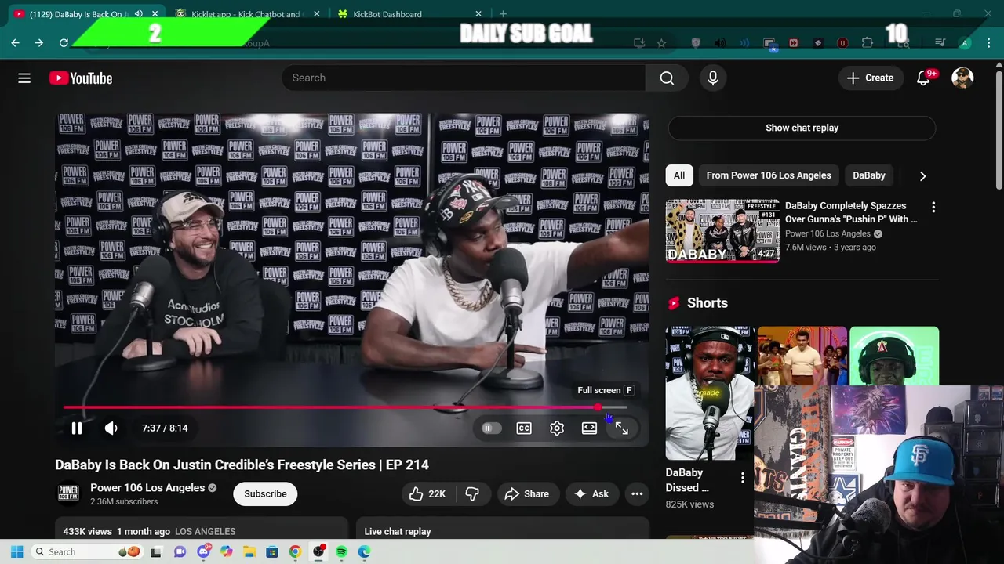Reload the current page
This screenshot has height=564, width=1004.
tap(64, 43)
